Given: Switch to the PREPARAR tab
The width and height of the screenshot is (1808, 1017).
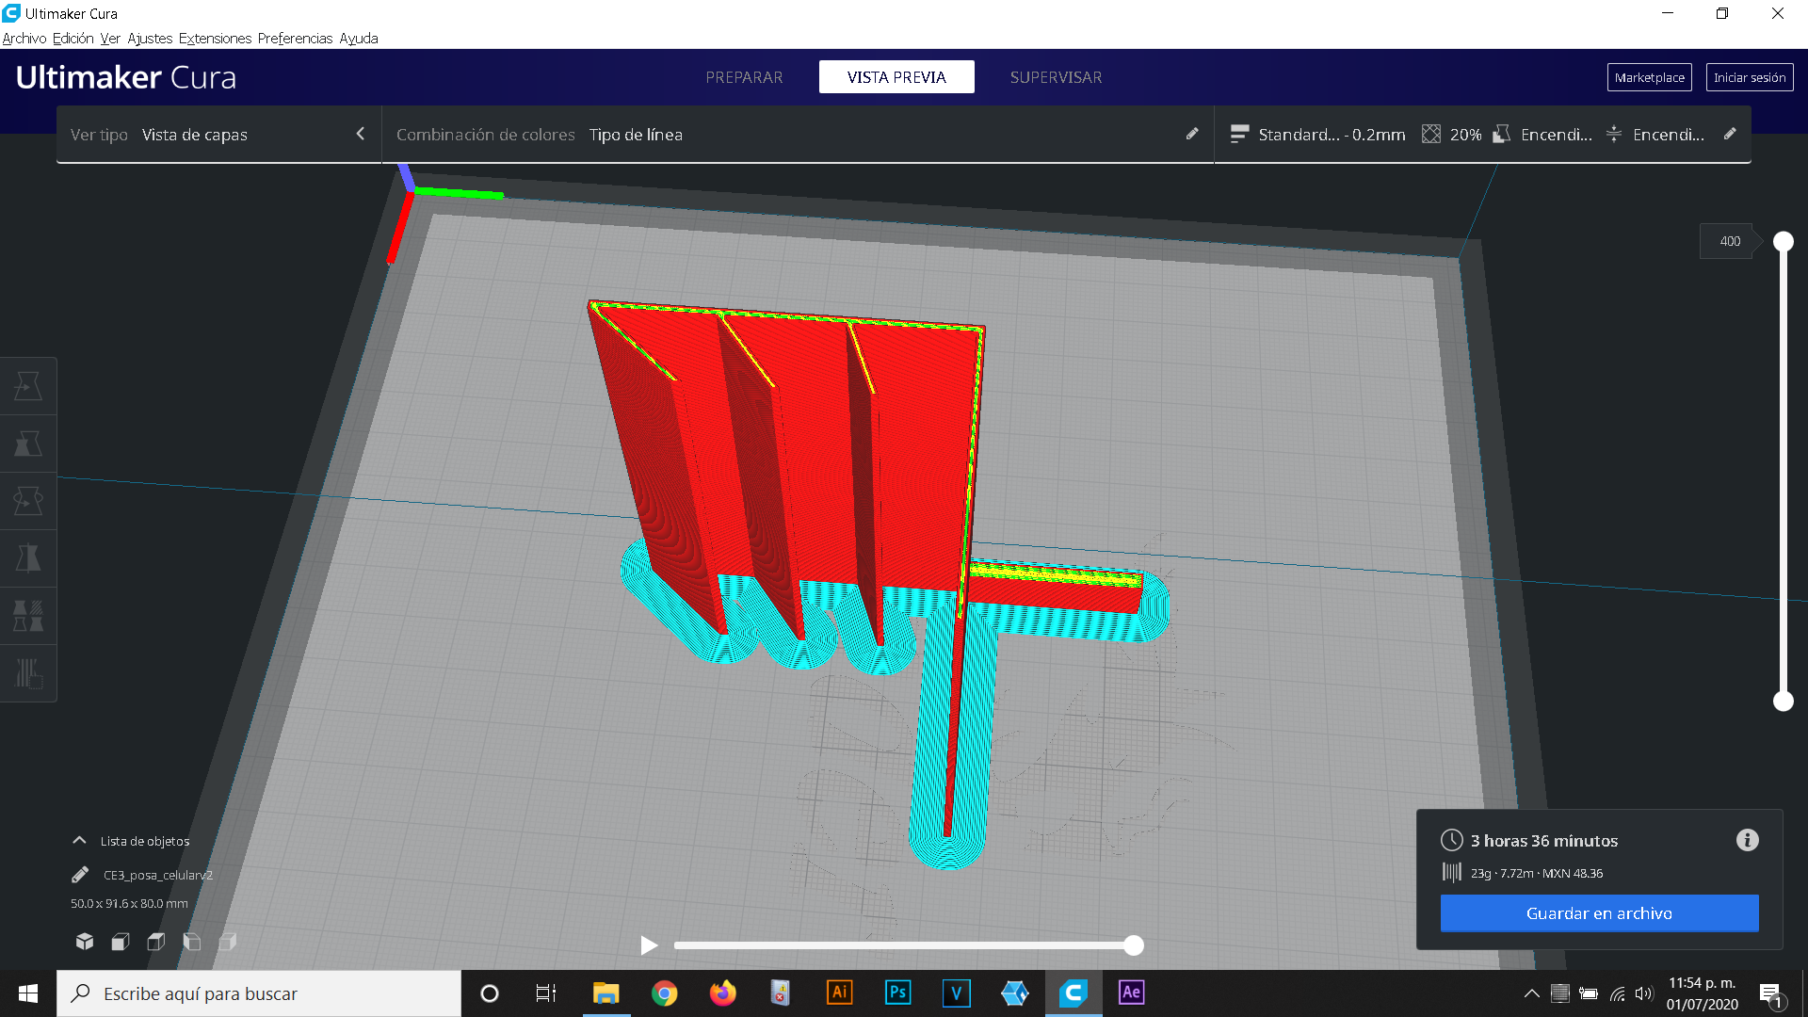Looking at the screenshot, I should point(744,77).
